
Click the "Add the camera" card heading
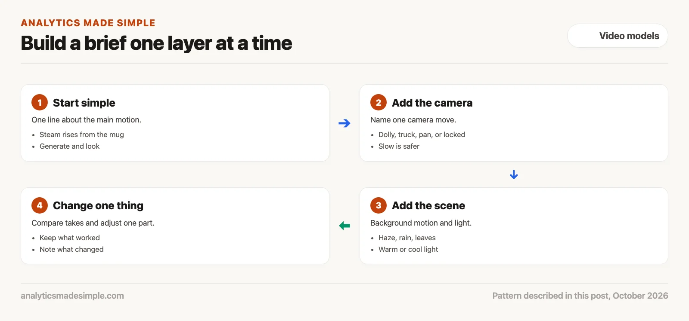tap(432, 103)
